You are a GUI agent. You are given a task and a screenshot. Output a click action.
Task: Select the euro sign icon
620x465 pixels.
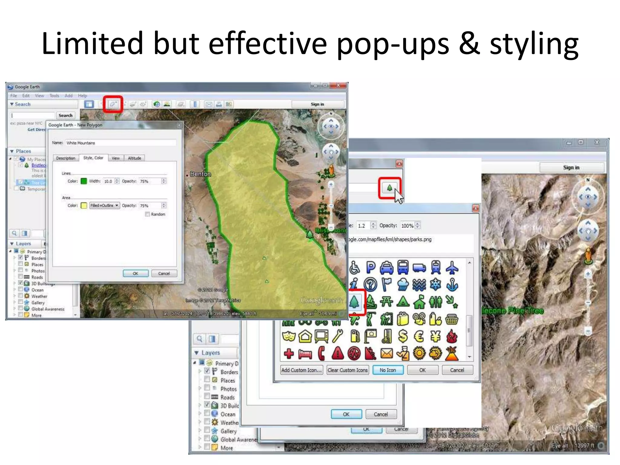pos(419,336)
